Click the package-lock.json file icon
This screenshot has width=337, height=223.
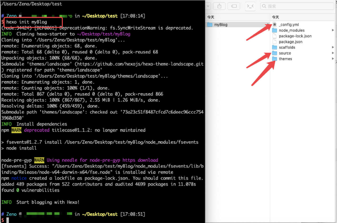coord(275,36)
